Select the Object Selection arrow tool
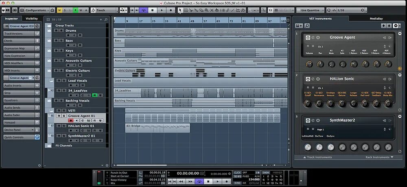Image resolution: width=407 pixels, height=187 pixels. (x=180, y=11)
